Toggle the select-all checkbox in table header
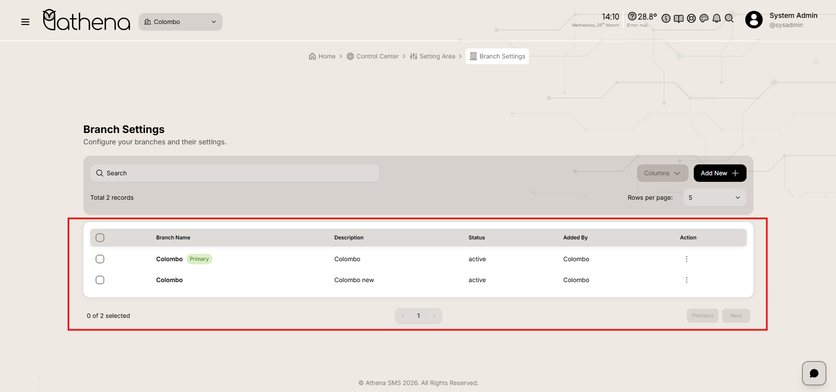This screenshot has width=836, height=392. tap(100, 238)
